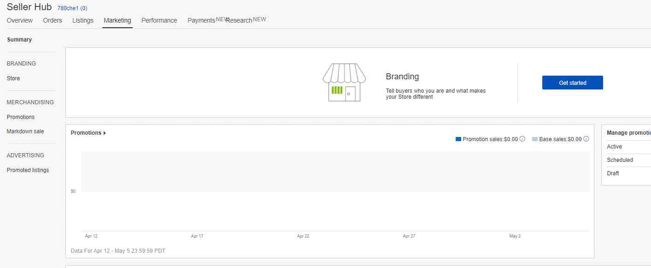Go to the Listings tab
The image size is (651, 268).
(x=83, y=20)
